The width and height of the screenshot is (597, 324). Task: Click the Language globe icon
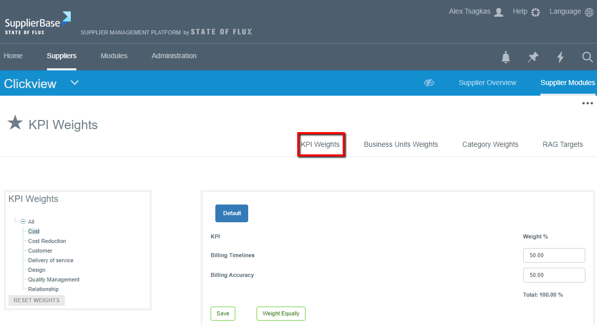pos(589,11)
